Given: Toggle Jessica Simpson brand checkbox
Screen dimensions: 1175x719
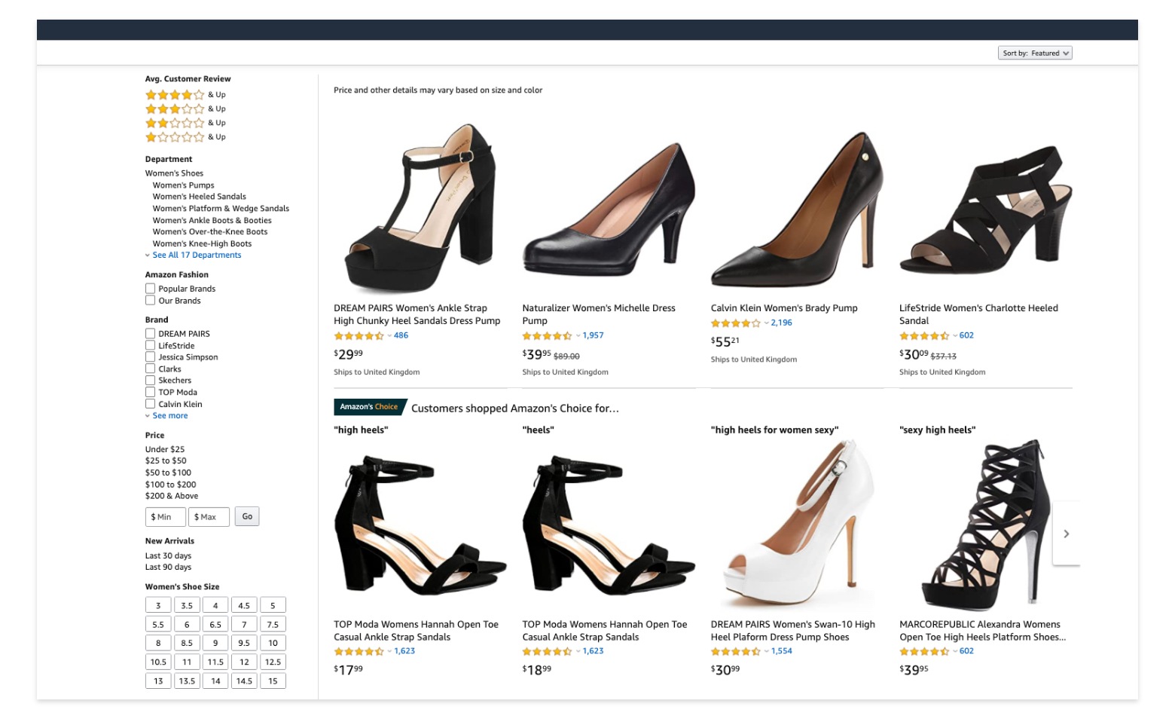Looking at the screenshot, I should (x=150, y=357).
